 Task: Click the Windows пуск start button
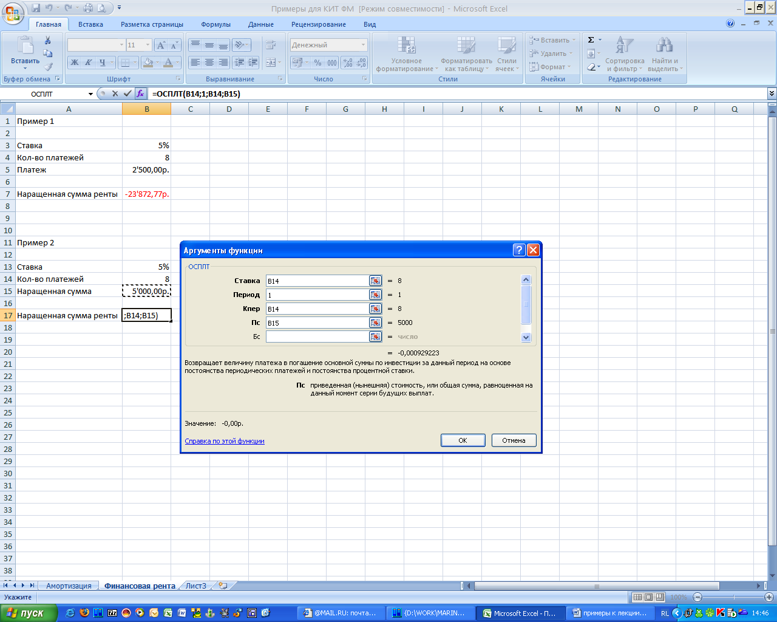[29, 613]
